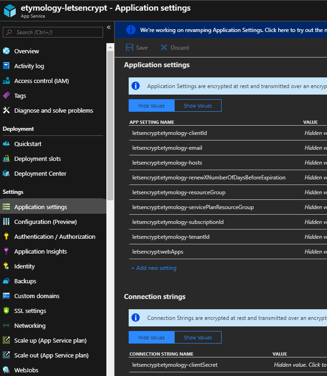327x376 pixels.
Task: Click the Backups cloud icon
Action: (x=6, y=281)
